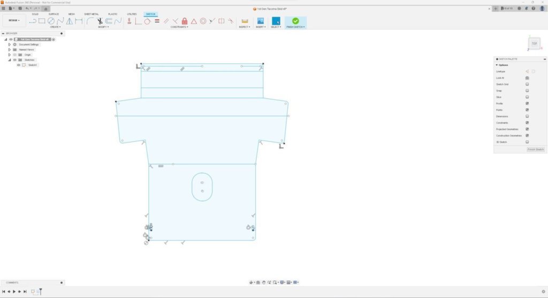Expand the Origin node
The height and width of the screenshot is (298, 548).
10,55
